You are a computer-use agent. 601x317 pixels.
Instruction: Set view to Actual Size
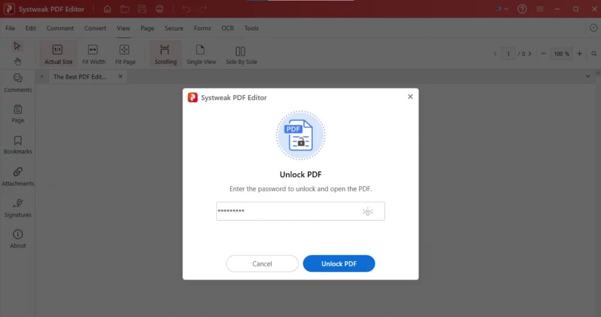click(58, 54)
